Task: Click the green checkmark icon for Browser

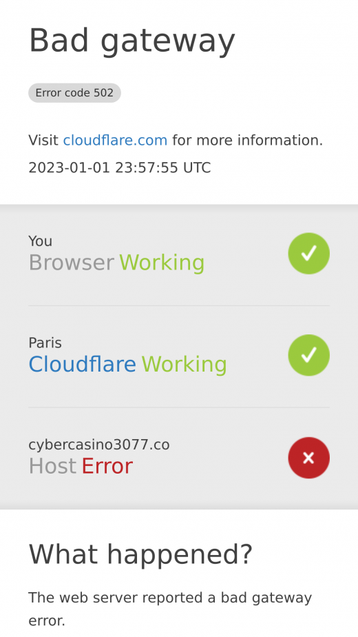Action: coord(308,254)
